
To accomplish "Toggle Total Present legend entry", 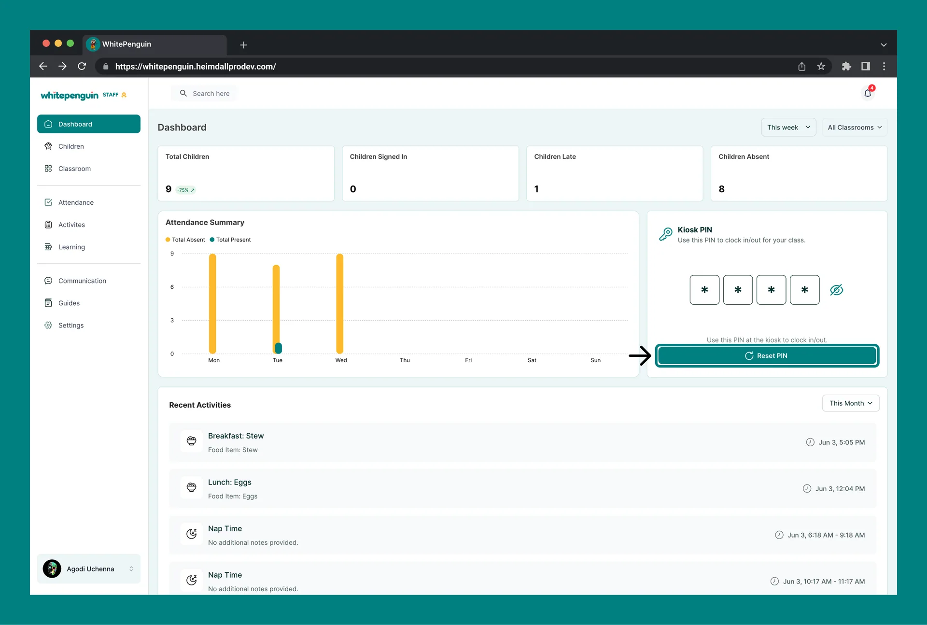I will (x=230, y=240).
